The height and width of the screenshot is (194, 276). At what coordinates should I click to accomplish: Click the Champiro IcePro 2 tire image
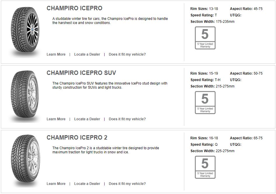pos(25,160)
